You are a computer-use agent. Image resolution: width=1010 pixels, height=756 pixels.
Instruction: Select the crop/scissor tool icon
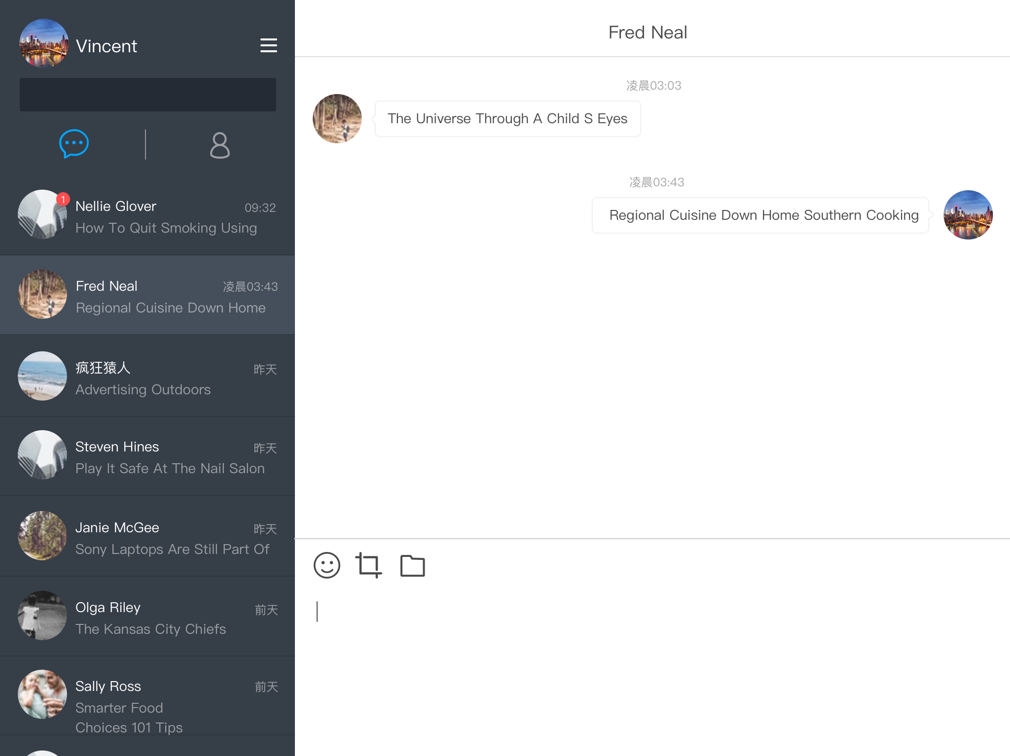click(368, 565)
